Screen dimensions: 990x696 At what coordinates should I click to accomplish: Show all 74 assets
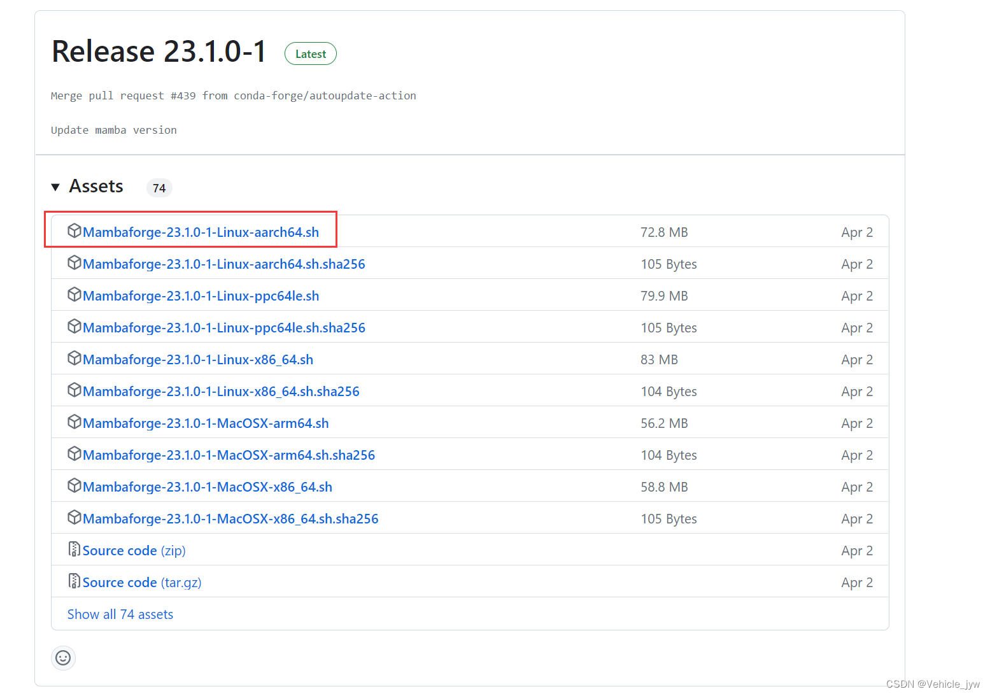point(120,614)
